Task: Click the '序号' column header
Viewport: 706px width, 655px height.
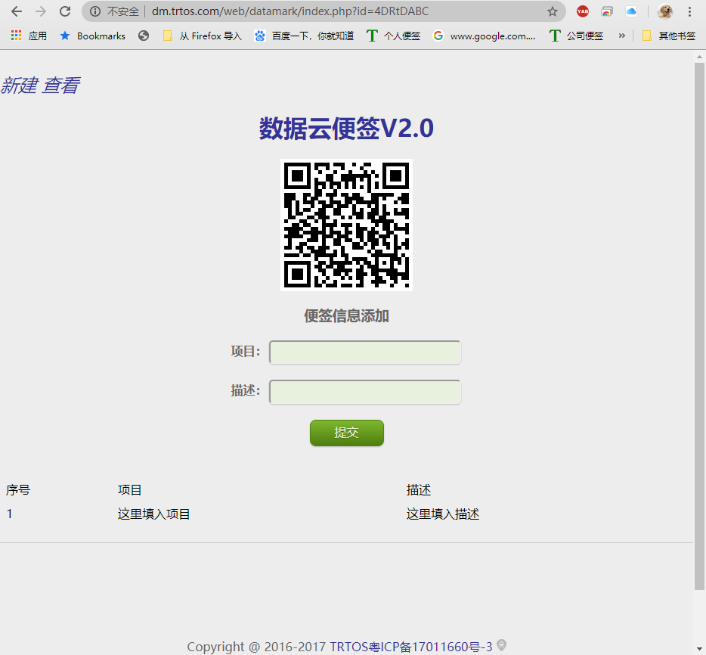Action: pos(18,489)
